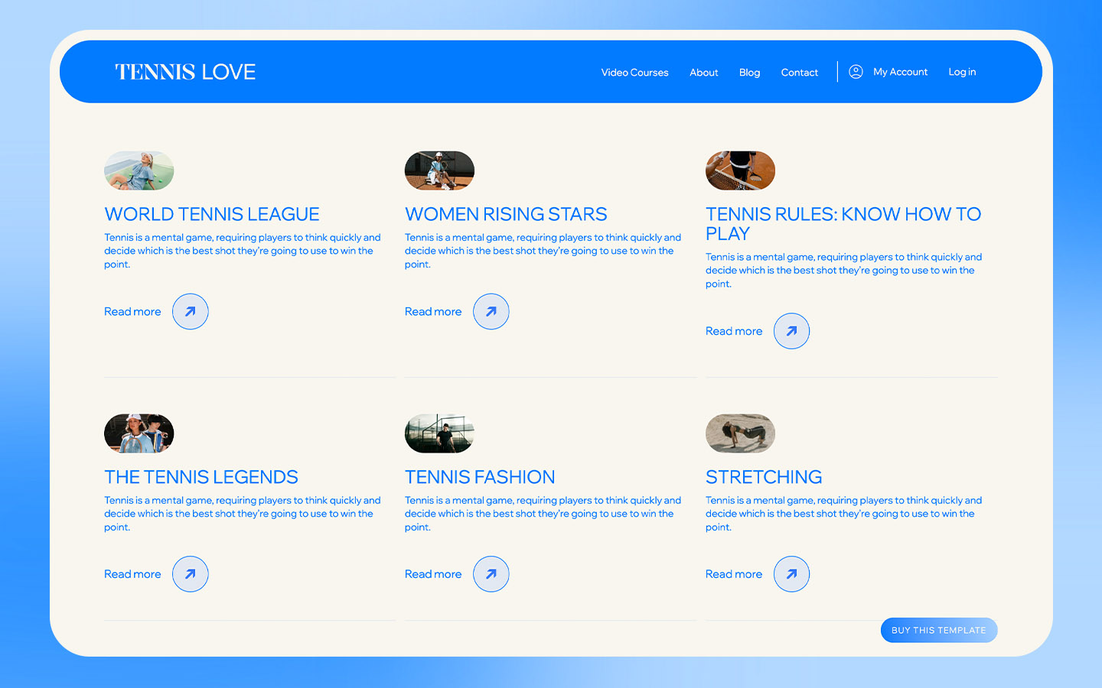Click the BUY THIS TEMPLATE button
This screenshot has height=688, width=1102.
click(938, 629)
